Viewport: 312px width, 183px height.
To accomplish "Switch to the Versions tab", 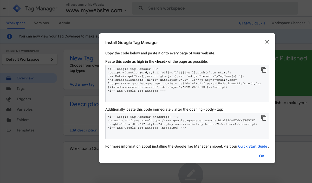I will 41,23.
